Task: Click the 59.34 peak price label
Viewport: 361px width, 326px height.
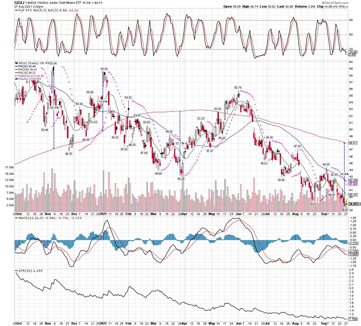Action: point(53,63)
